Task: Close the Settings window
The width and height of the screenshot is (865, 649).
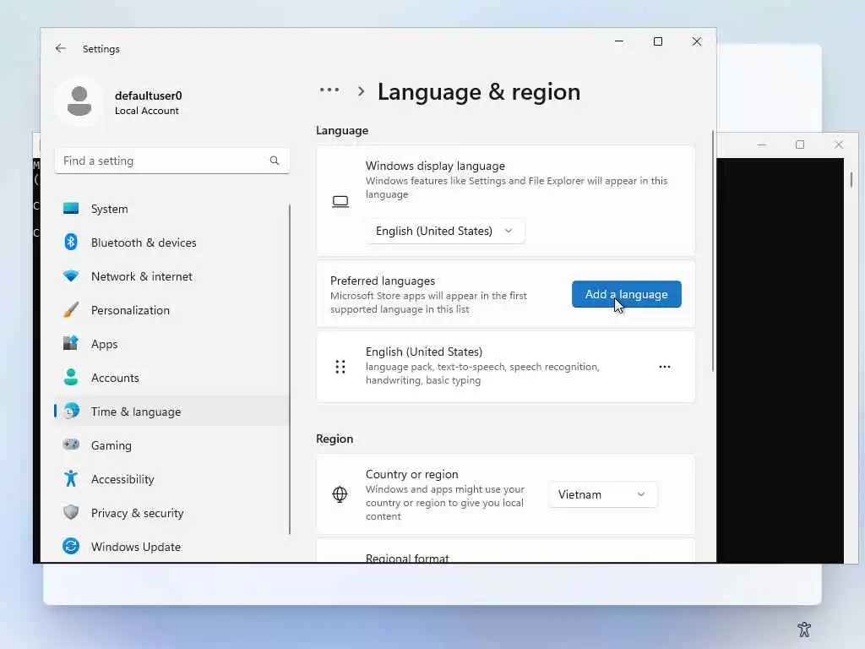Action: (x=697, y=41)
